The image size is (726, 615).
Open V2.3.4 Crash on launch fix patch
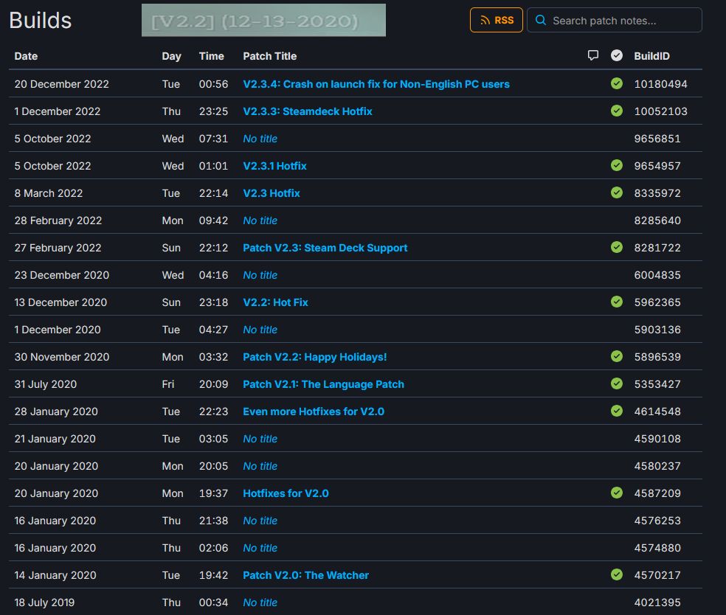[376, 84]
